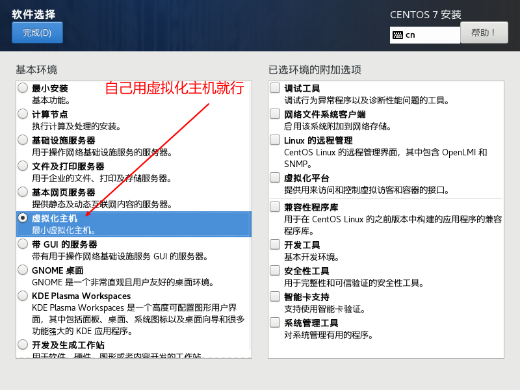Click the description 基本功能。

(51, 100)
